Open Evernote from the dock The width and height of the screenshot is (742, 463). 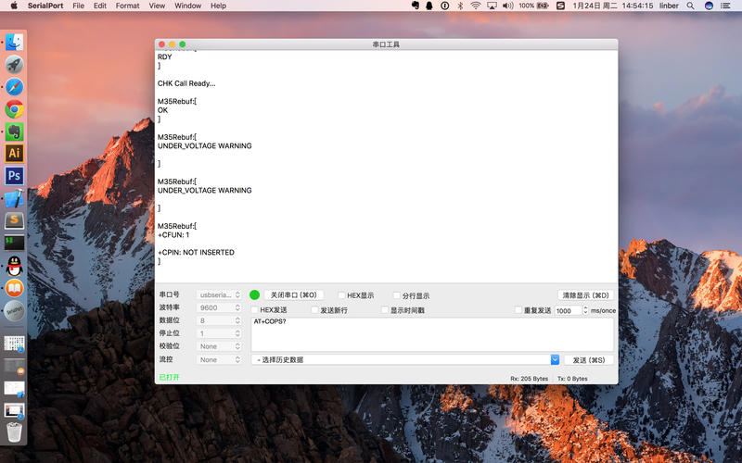(x=14, y=131)
